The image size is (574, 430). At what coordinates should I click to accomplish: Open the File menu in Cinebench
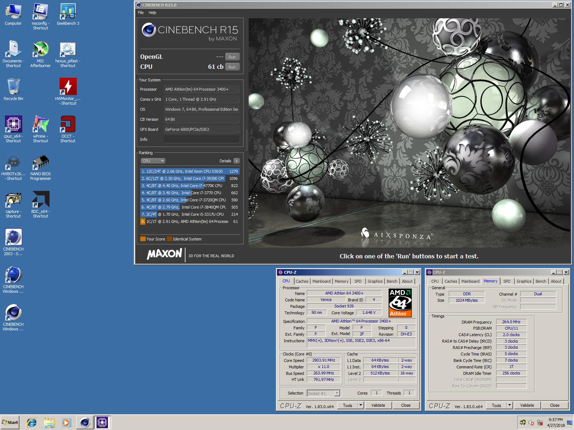pos(141,13)
